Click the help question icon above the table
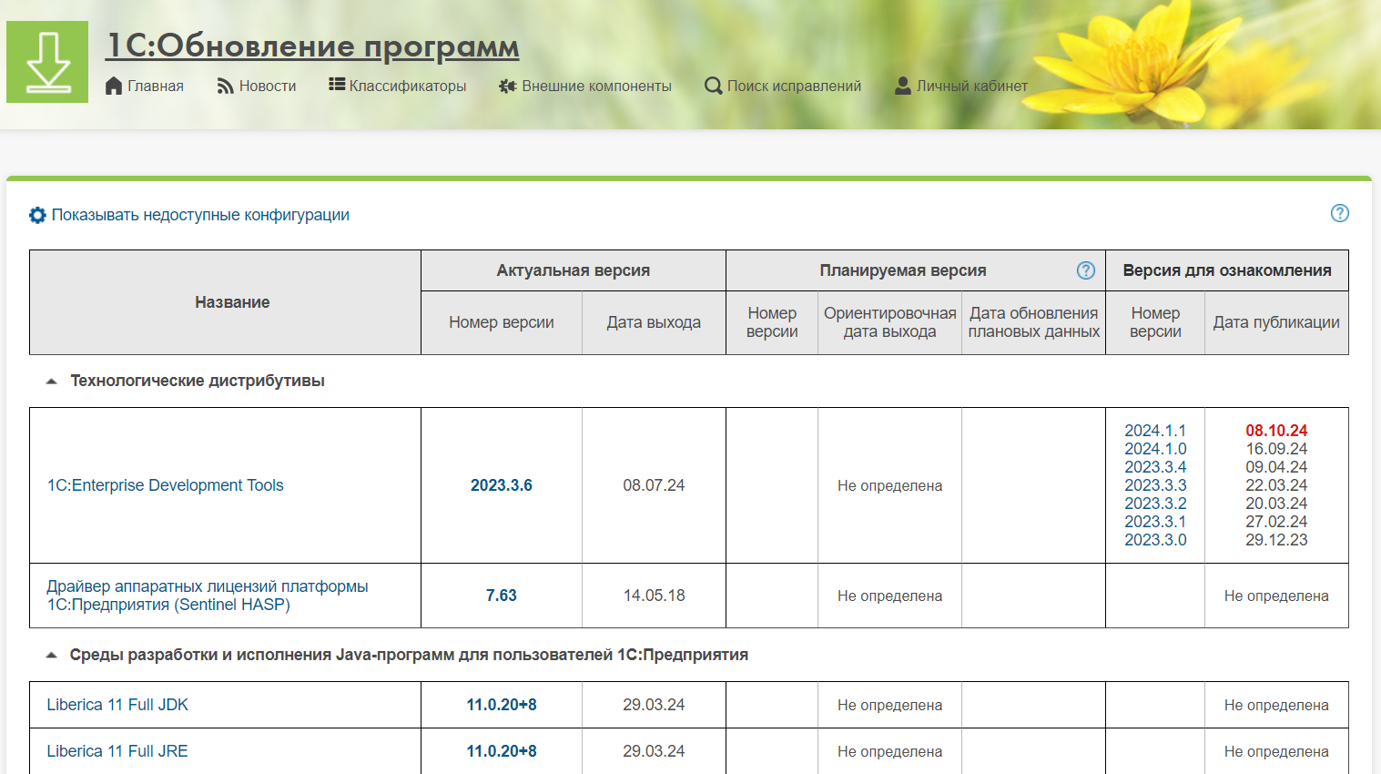1381x774 pixels. click(1340, 213)
